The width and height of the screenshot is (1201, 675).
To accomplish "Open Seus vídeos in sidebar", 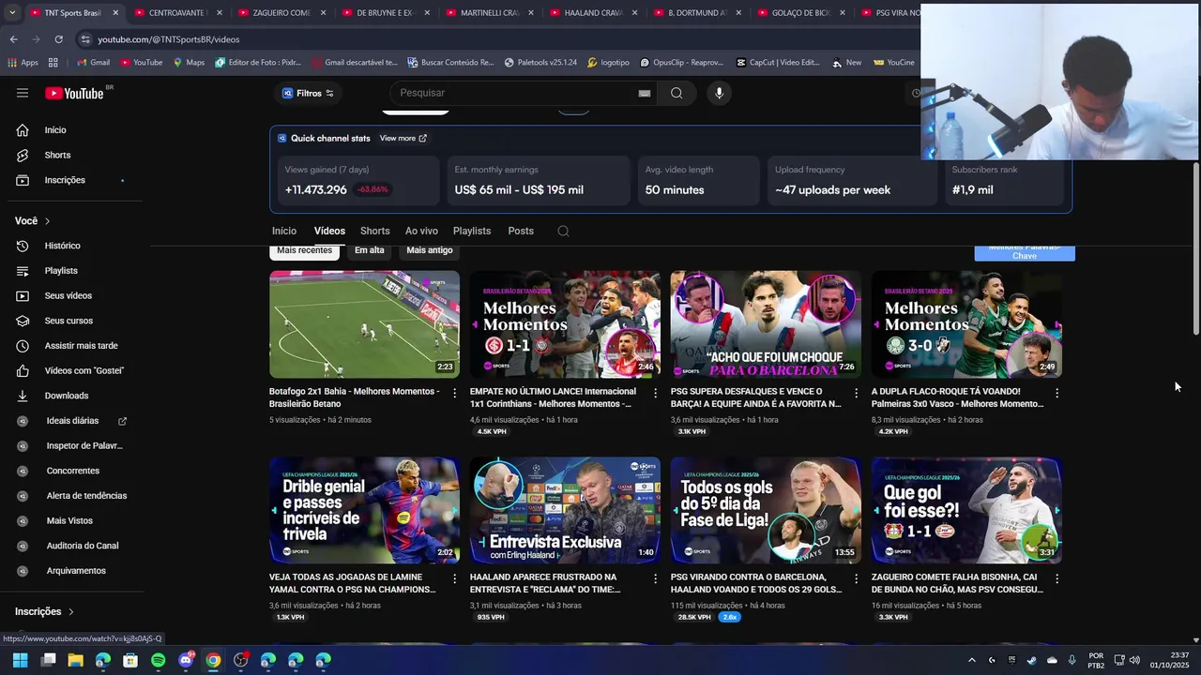I will (68, 295).
